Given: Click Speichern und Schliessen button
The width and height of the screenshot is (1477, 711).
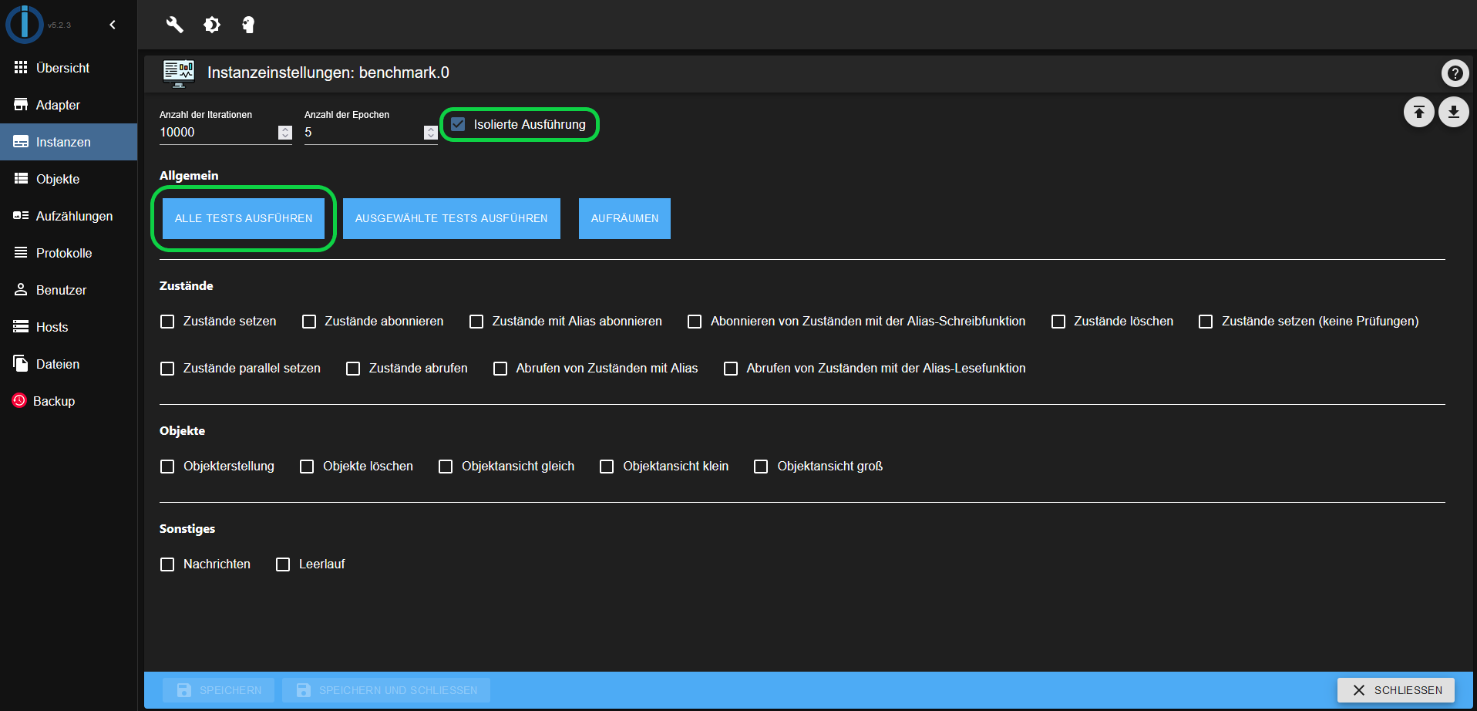Looking at the screenshot, I should [386, 690].
